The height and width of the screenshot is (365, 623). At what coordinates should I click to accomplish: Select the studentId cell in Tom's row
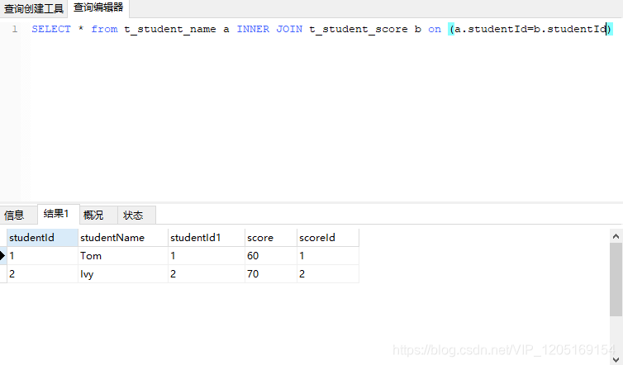42,256
